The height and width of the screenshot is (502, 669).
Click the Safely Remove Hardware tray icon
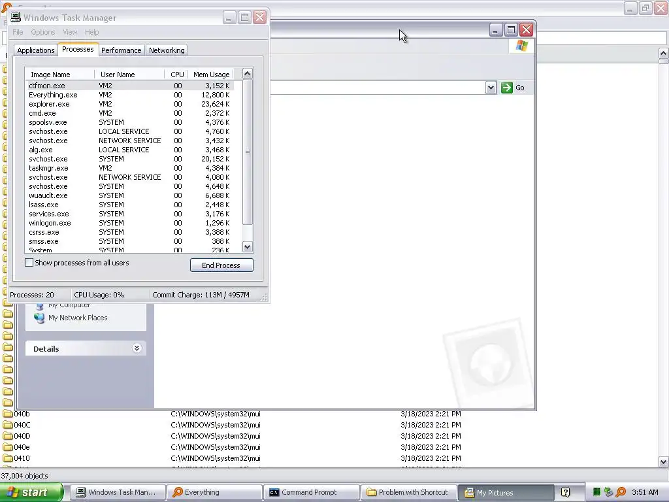[608, 493]
